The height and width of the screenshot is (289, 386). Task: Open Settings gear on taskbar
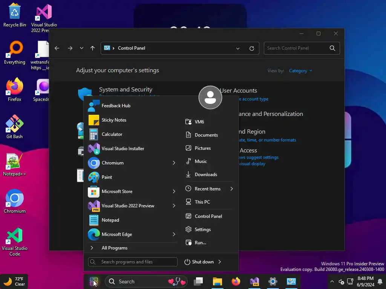coord(273,281)
